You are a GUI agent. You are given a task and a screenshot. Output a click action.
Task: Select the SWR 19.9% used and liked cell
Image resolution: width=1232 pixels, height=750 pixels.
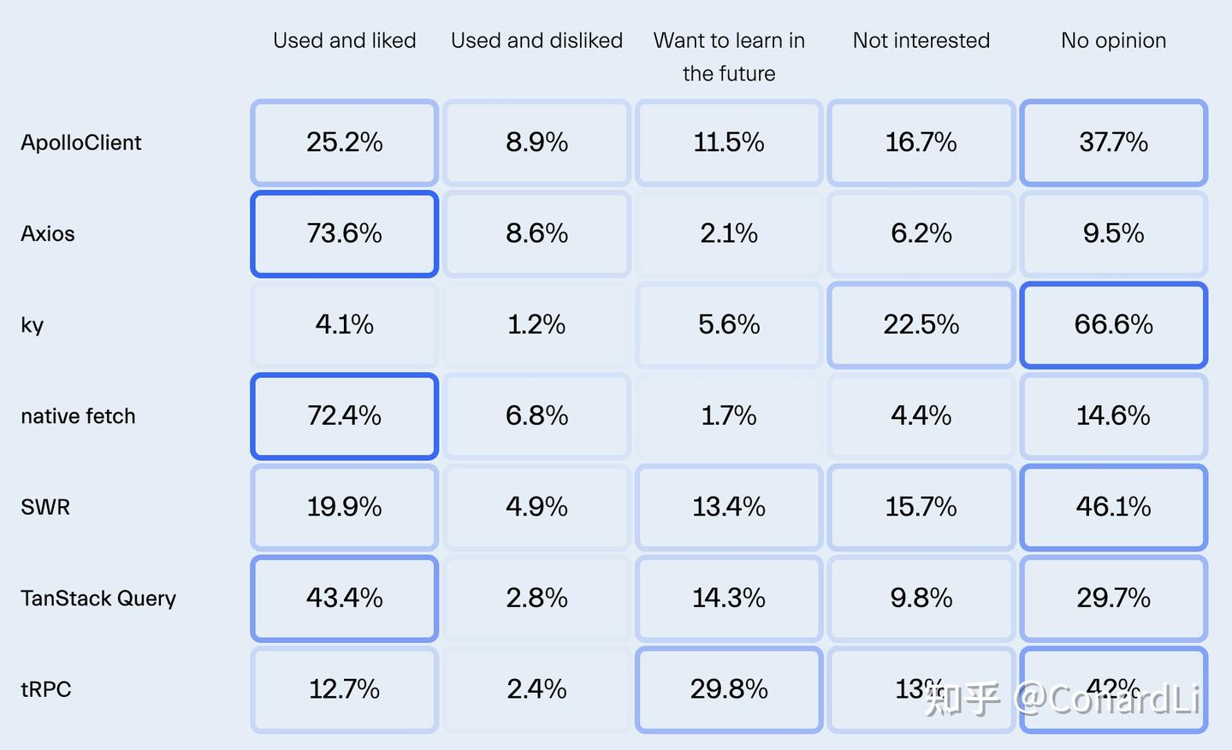tap(344, 507)
